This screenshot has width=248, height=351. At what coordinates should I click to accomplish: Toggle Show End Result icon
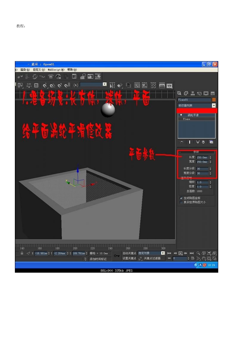[190, 142]
